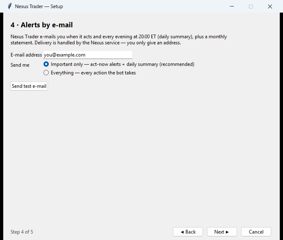Image resolution: width=283 pixels, height=240 pixels.
Task: Send a test e-mail
Action: pos(29,86)
